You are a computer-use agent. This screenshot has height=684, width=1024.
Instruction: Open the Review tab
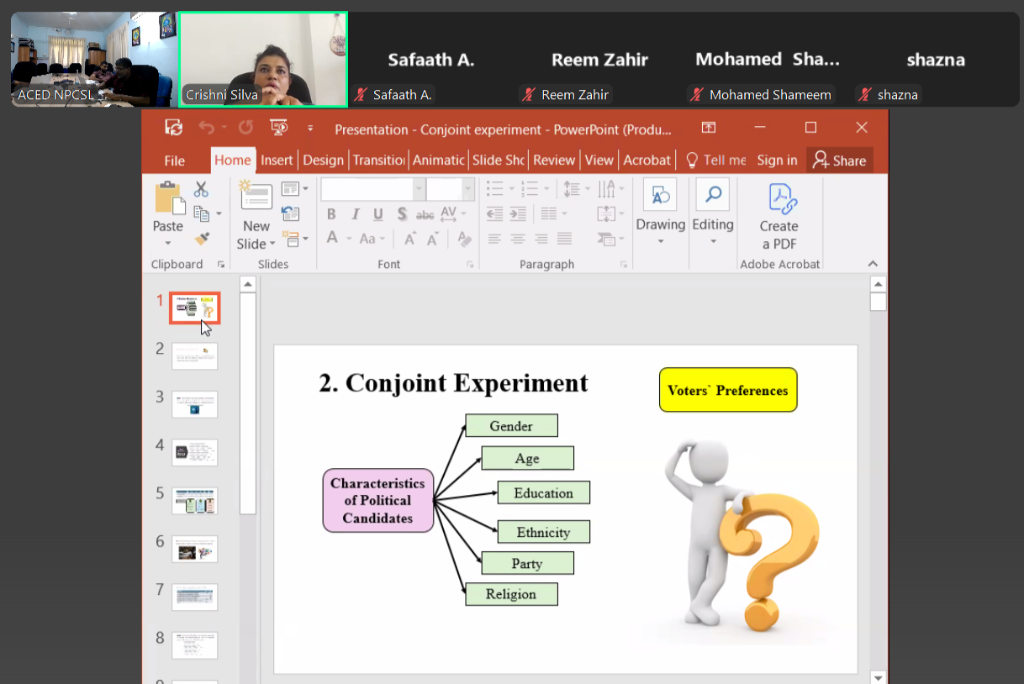pyautogui.click(x=554, y=160)
